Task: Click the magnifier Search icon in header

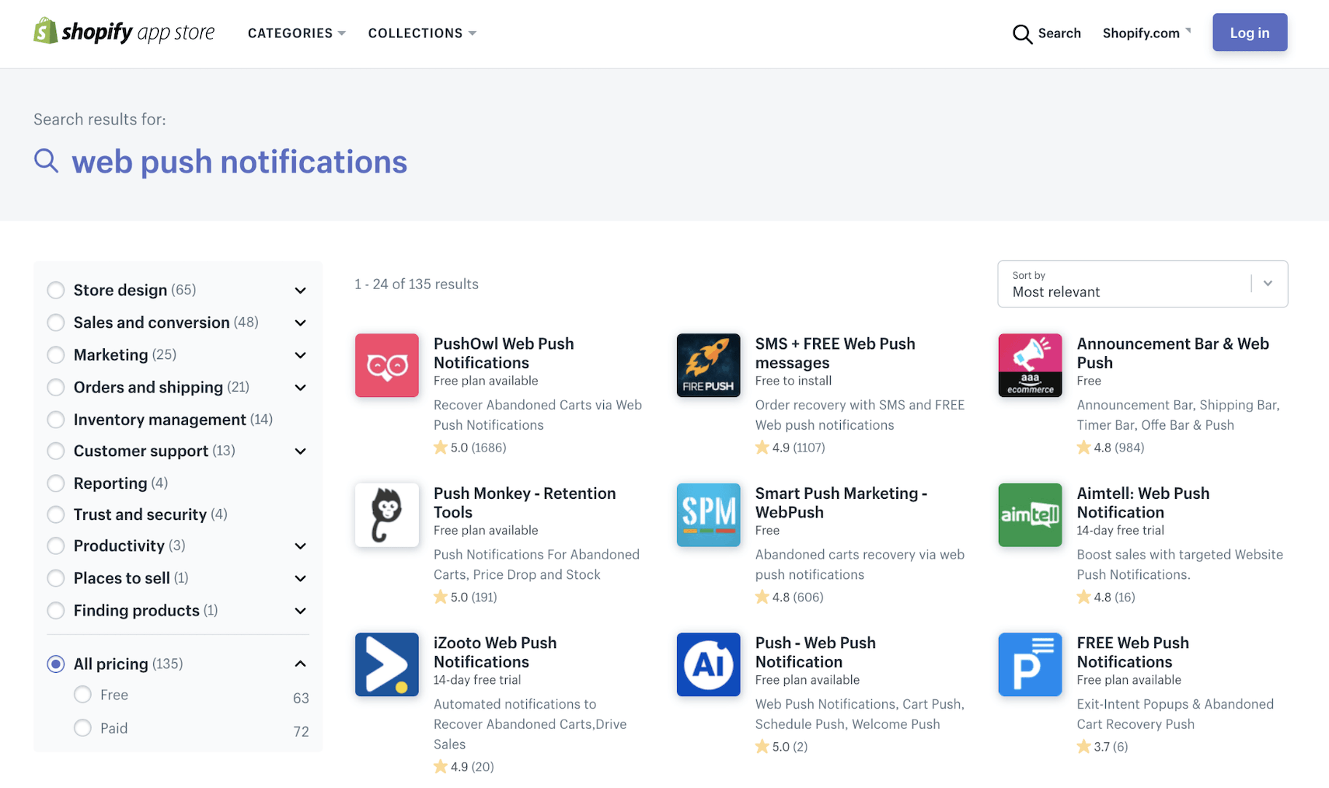Action: tap(1022, 34)
